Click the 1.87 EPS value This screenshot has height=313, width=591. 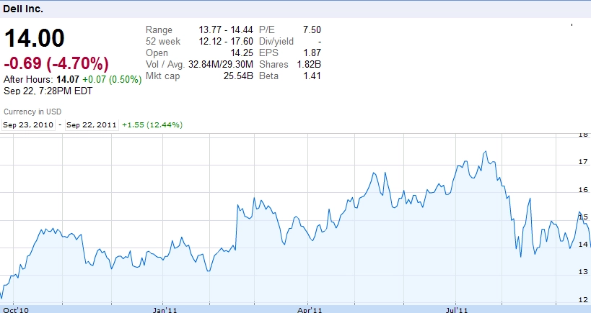pos(312,53)
